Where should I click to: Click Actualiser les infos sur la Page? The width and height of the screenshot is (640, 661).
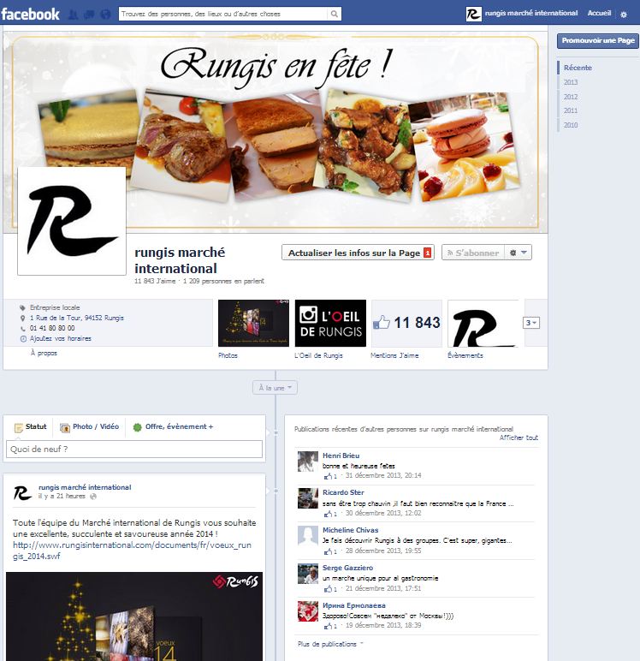[x=358, y=253]
